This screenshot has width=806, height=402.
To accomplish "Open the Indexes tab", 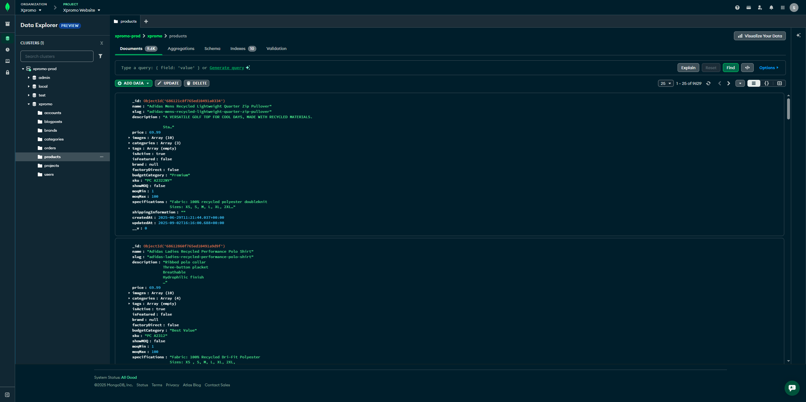I will pyautogui.click(x=238, y=48).
